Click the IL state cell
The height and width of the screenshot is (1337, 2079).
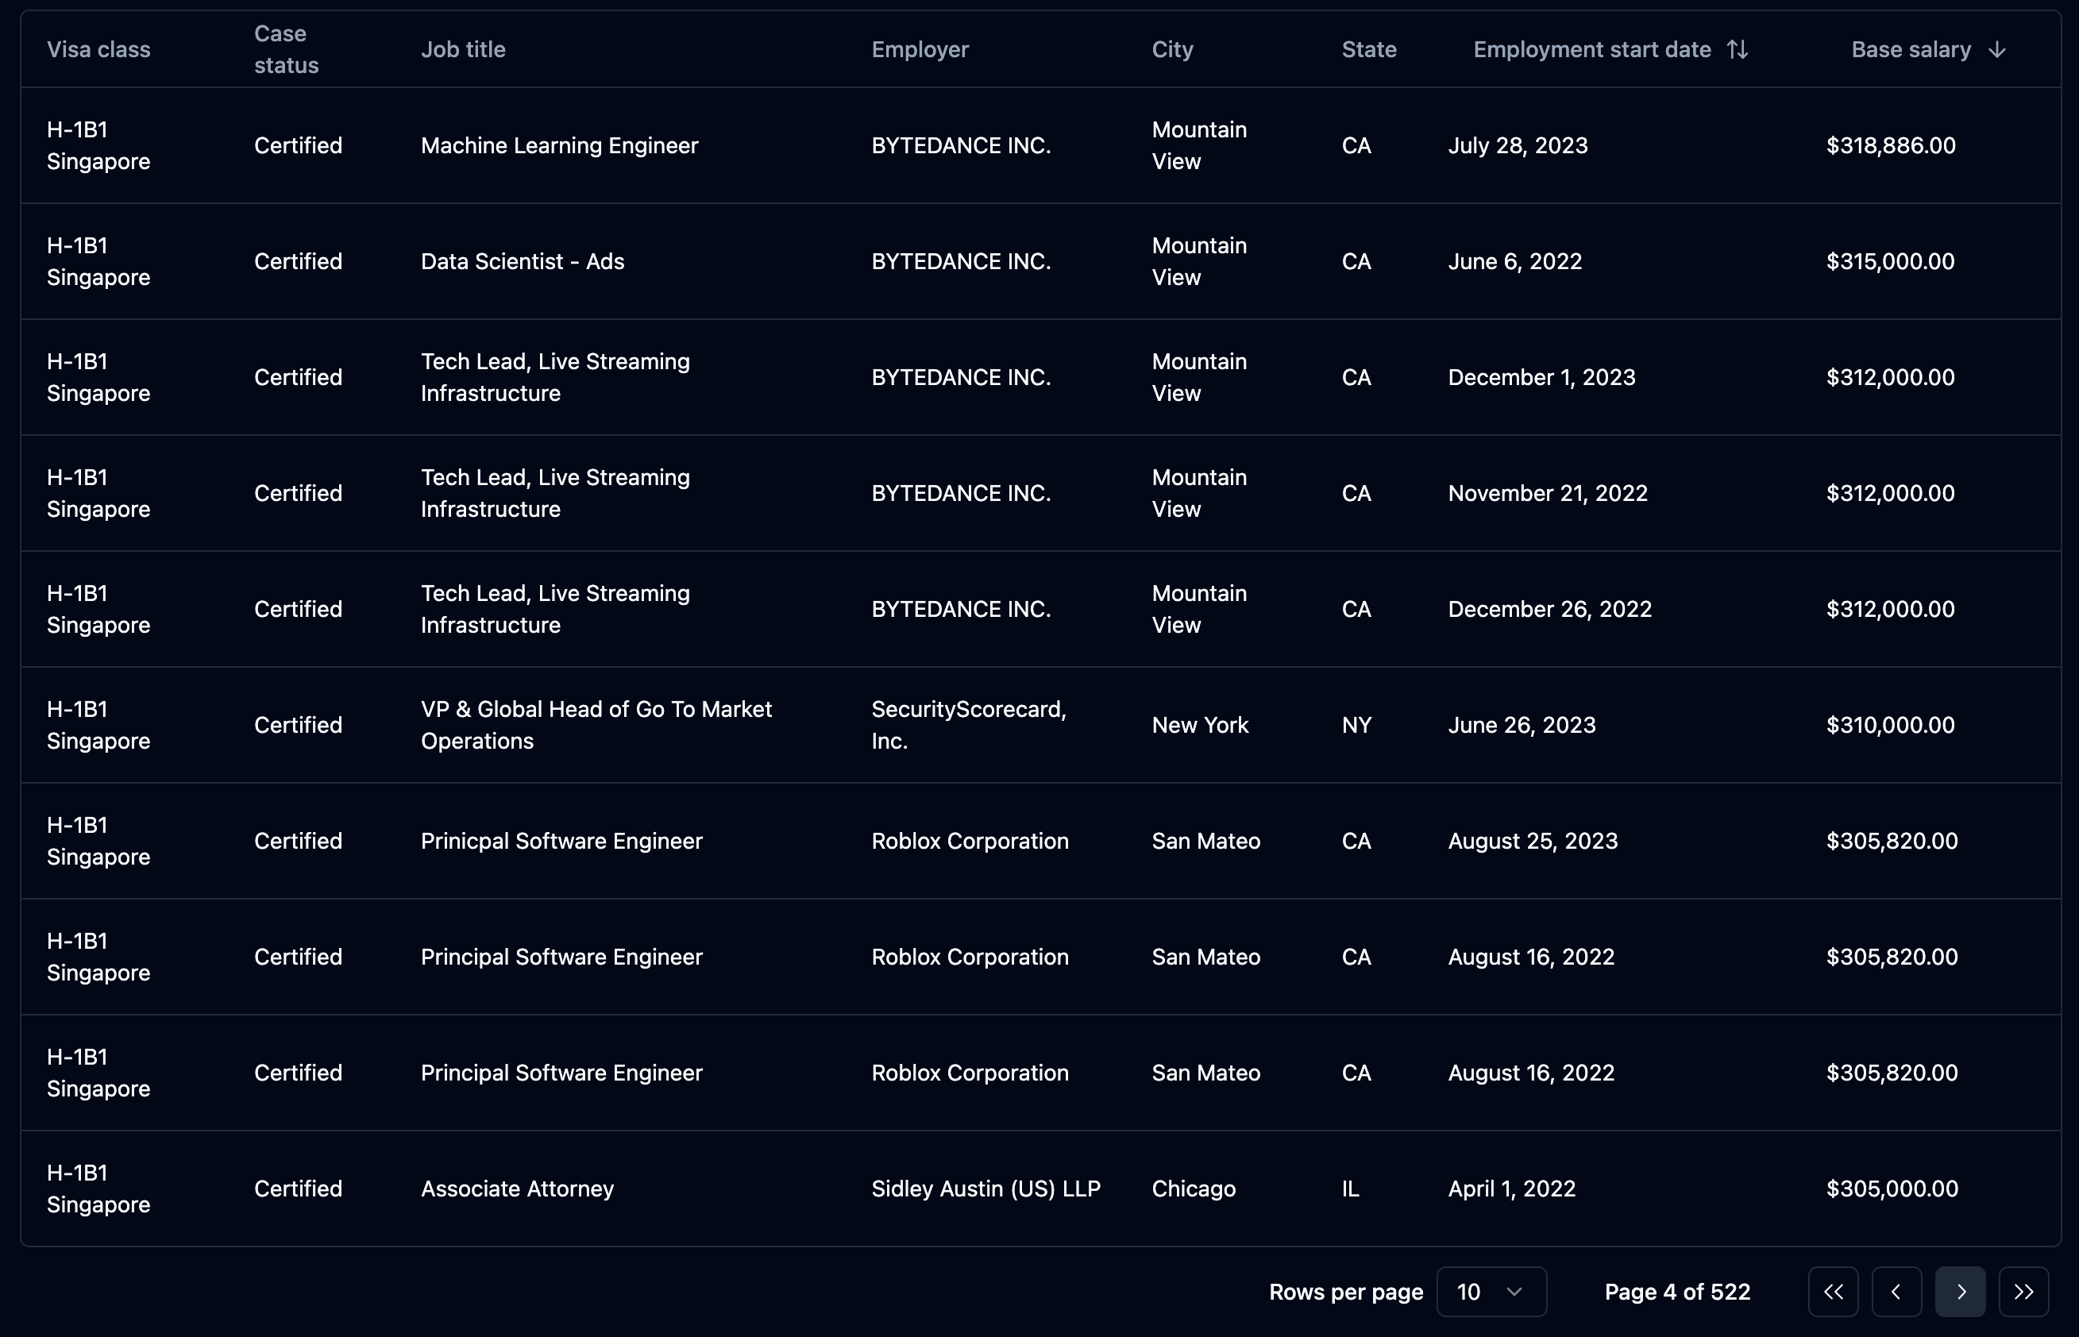(1349, 1189)
